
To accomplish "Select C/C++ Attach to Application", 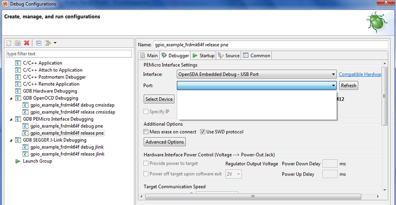I will (53, 70).
